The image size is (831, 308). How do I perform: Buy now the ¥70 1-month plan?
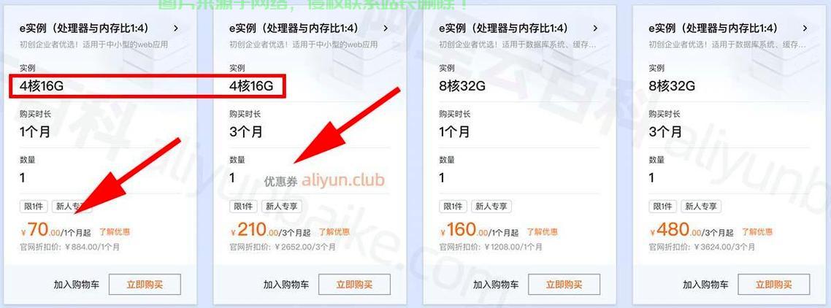coord(145,285)
